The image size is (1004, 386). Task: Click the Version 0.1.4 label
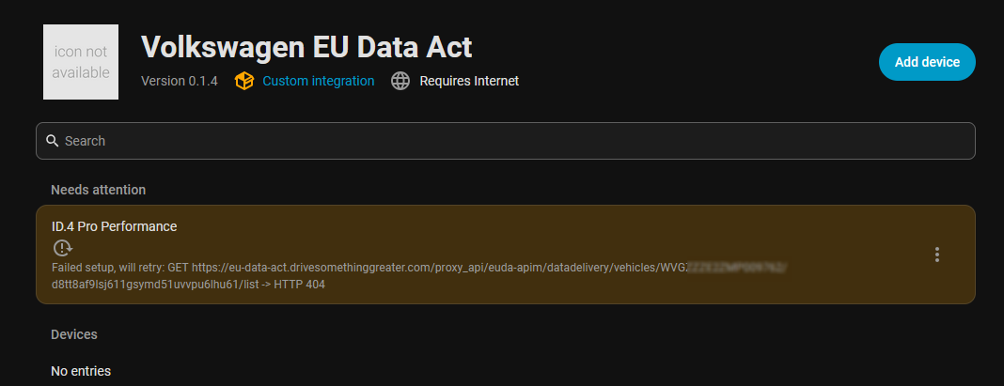(180, 82)
